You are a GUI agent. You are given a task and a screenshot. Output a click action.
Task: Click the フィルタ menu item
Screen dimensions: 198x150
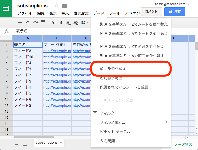point(107,113)
